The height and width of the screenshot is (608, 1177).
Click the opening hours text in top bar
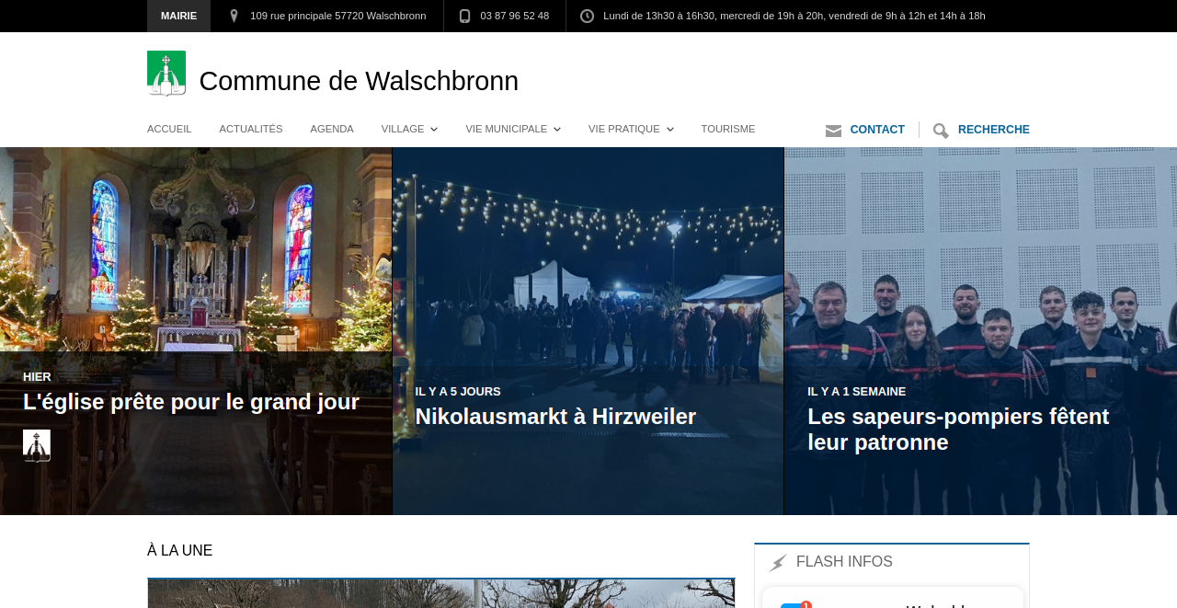794,16
